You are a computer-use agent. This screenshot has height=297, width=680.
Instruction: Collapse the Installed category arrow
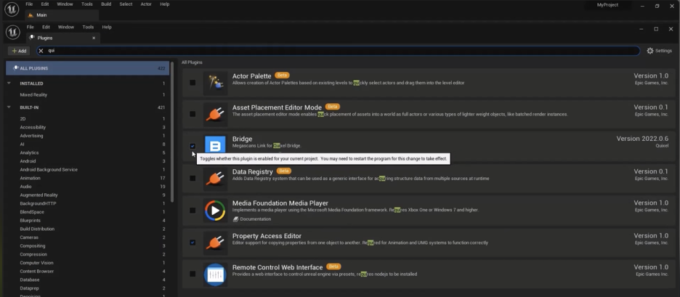click(9, 84)
